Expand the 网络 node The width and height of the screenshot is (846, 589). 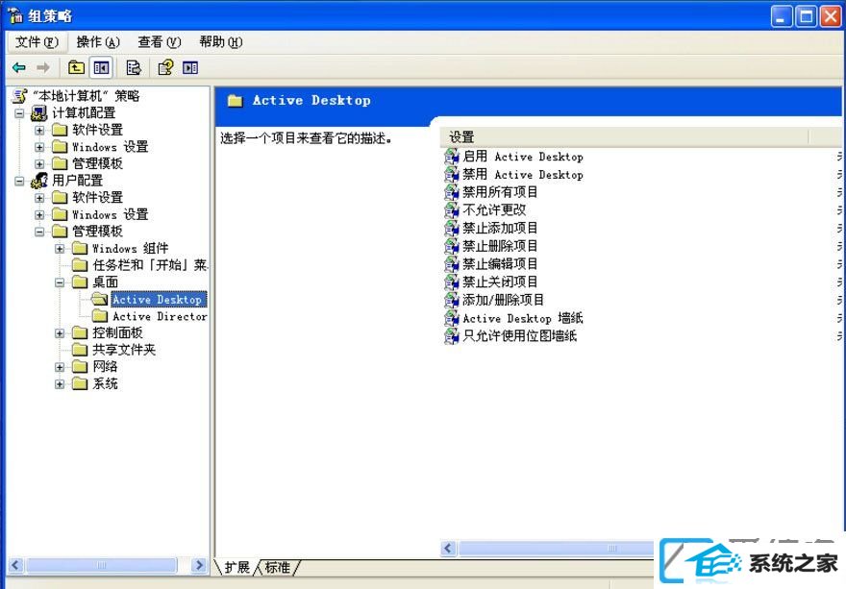60,367
